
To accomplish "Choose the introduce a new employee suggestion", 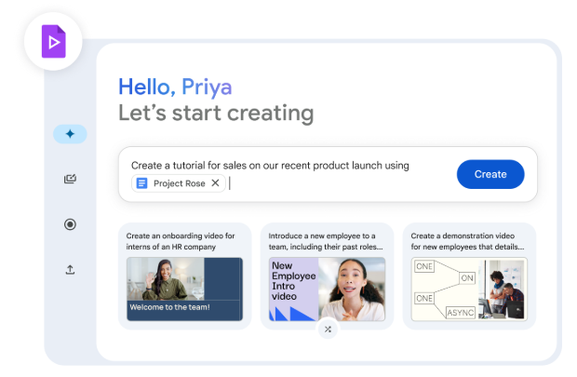I will 327,241.
